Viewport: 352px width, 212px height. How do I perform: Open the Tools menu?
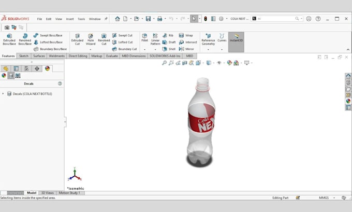click(81, 19)
